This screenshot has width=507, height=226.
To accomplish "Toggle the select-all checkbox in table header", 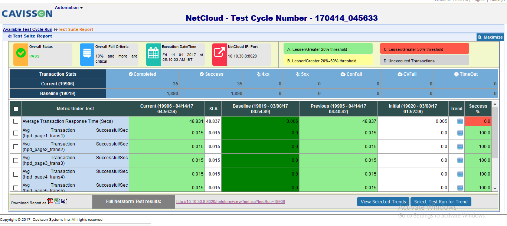I will pos(16,109).
